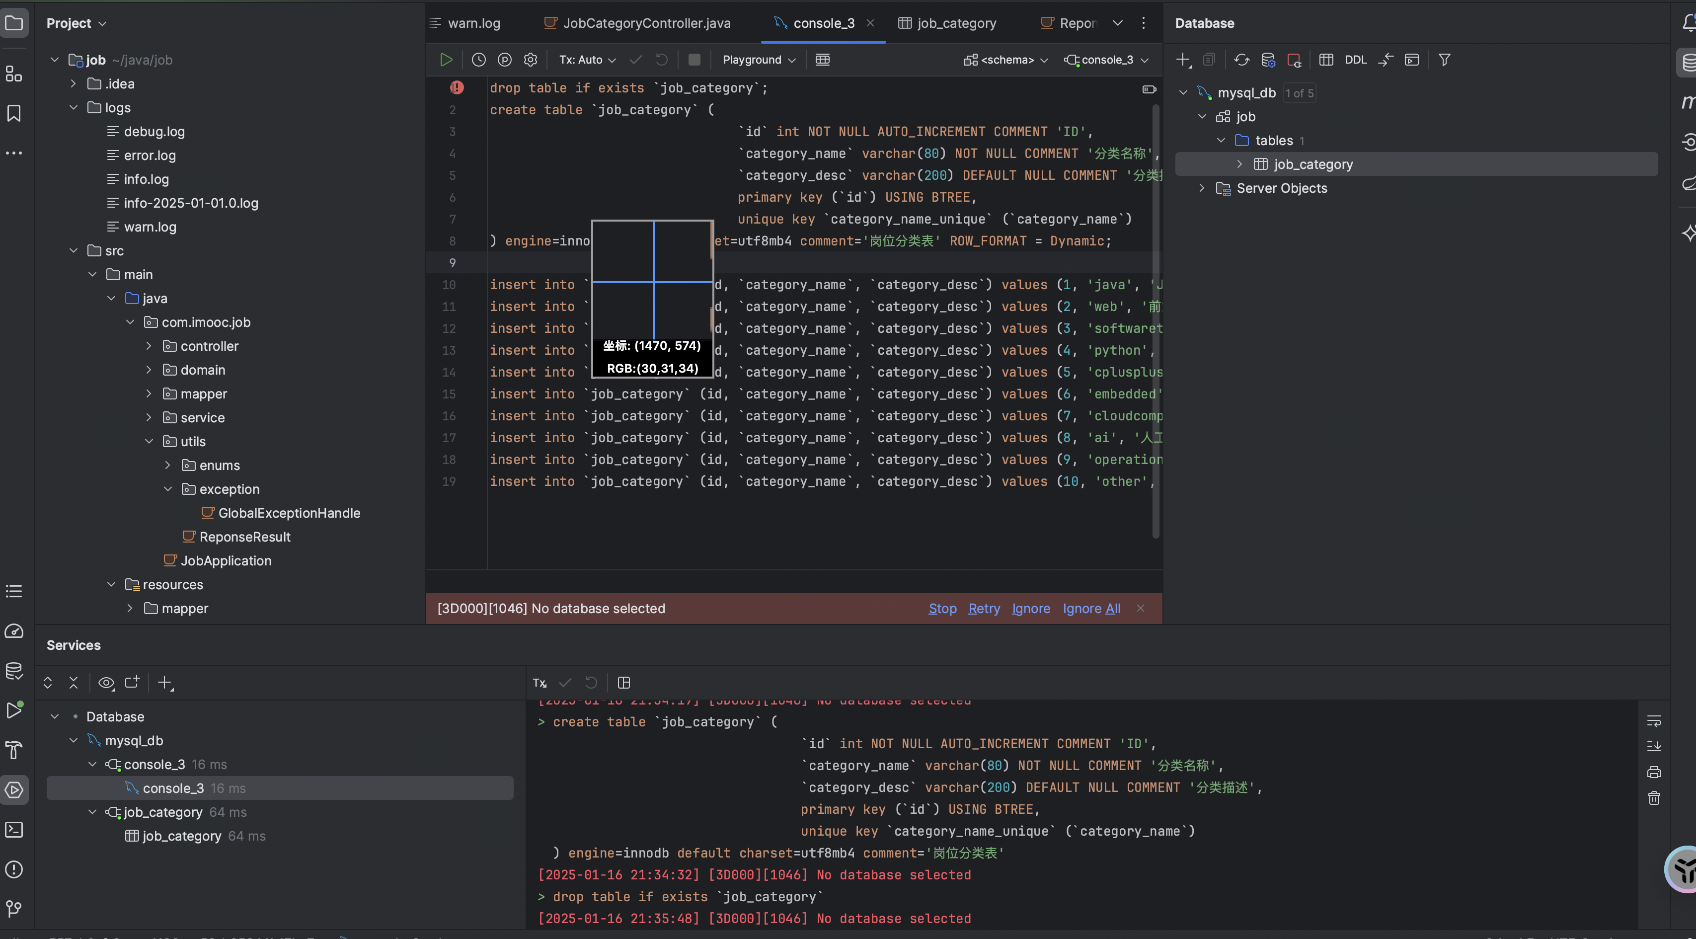1696x939 pixels.
Task: Switch to the job_category editor tab
Action: (x=947, y=23)
